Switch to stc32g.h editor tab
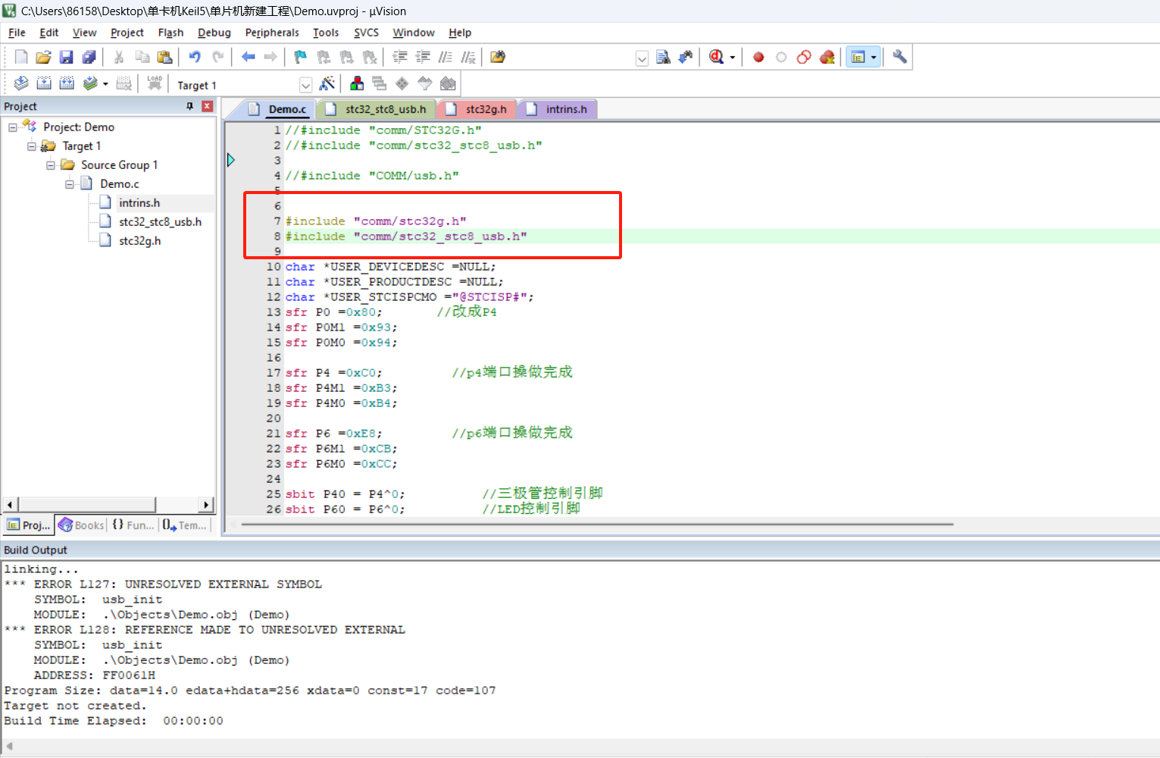The image size is (1160, 758). point(478,109)
